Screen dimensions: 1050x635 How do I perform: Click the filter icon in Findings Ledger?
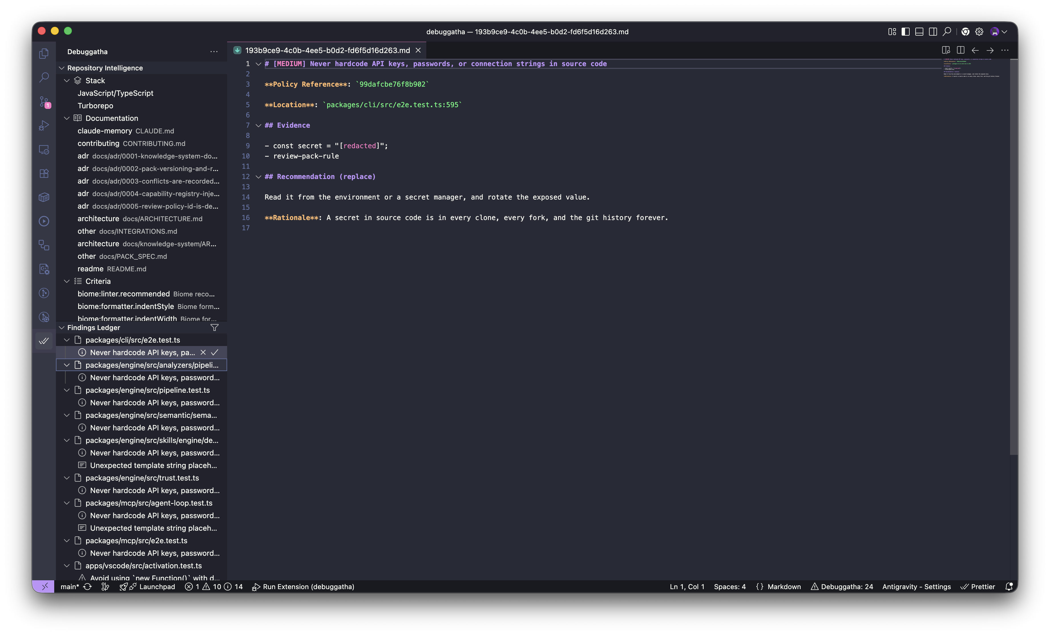click(214, 327)
